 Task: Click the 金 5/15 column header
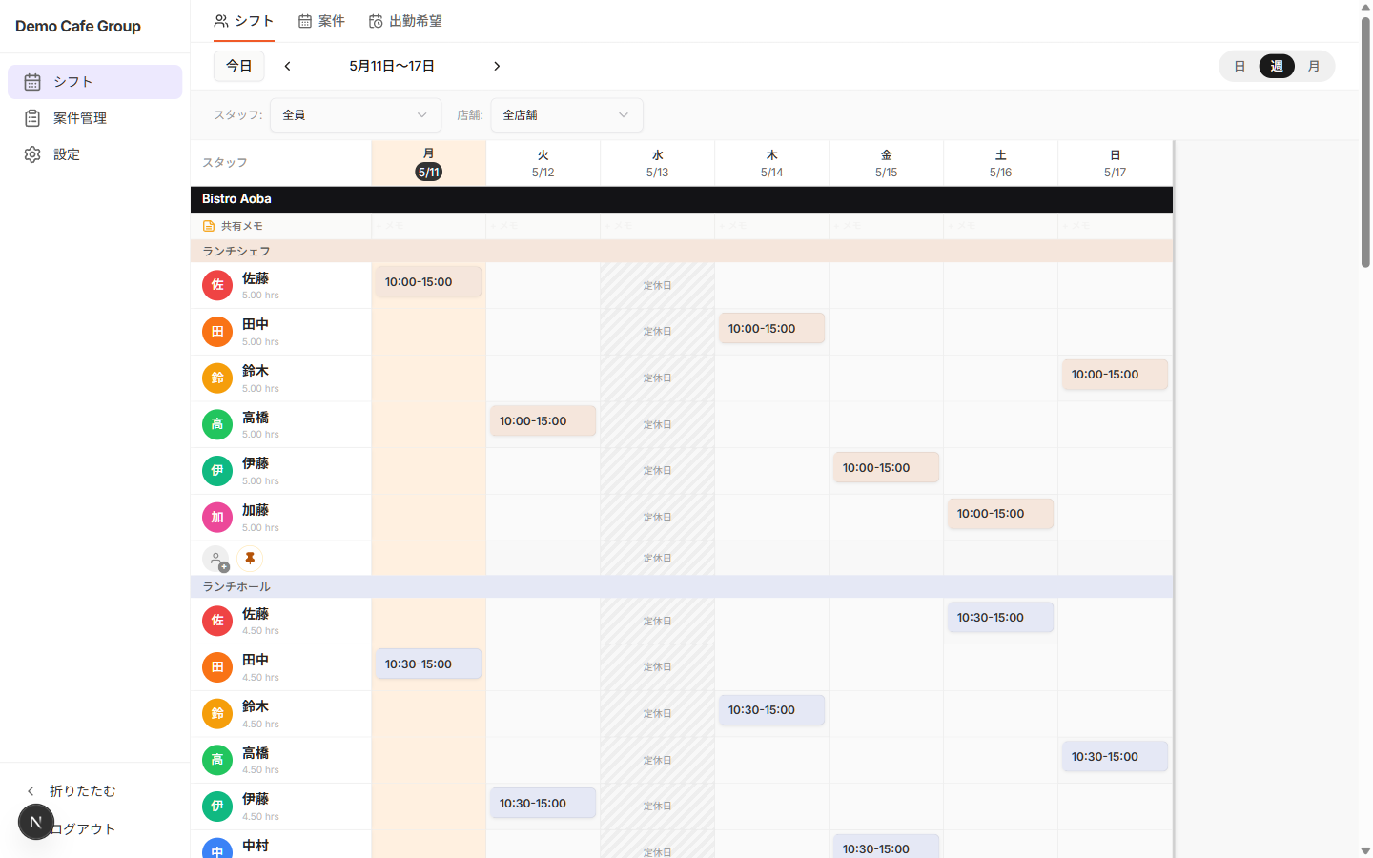coord(886,164)
